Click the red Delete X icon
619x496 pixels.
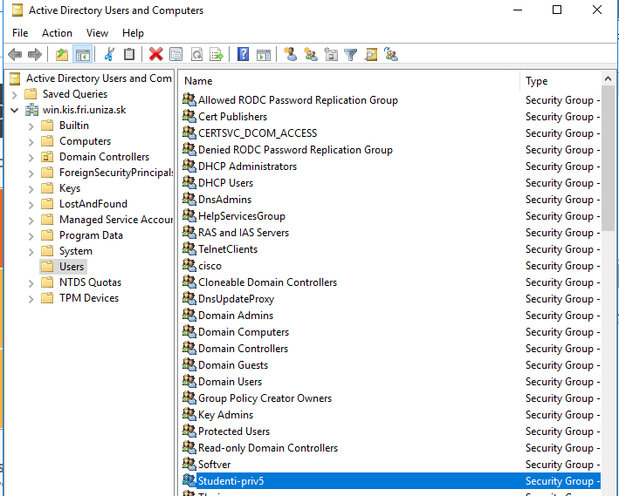(156, 54)
